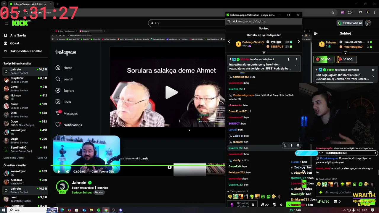Screen dimensions: 379x213
Task: Open Instagram Notifications in streamed page
Action: tap(69, 125)
